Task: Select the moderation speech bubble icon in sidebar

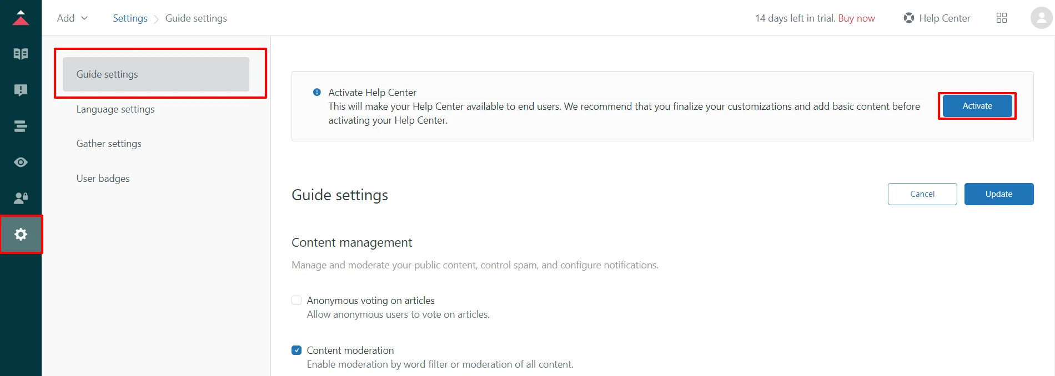Action: 21,90
